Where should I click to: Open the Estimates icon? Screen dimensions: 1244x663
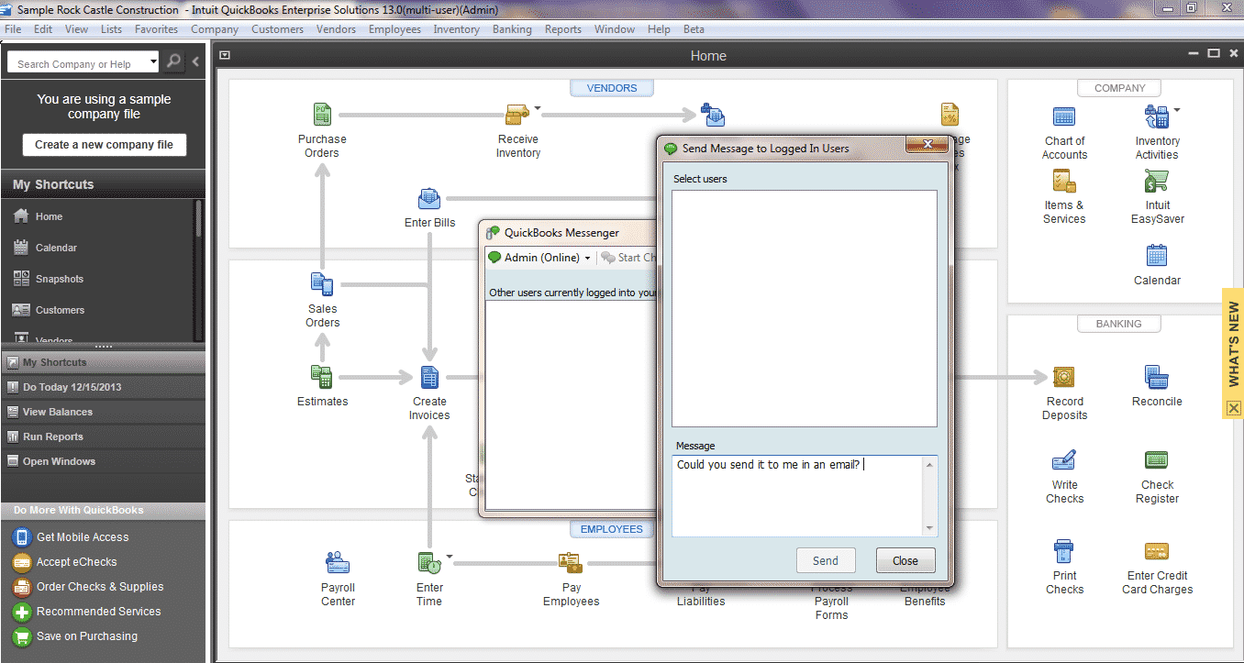322,377
